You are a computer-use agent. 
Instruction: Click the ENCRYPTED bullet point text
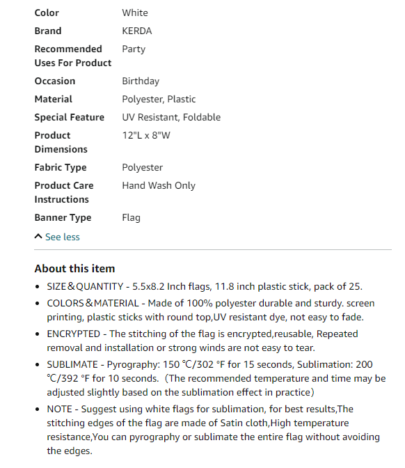coord(202,341)
